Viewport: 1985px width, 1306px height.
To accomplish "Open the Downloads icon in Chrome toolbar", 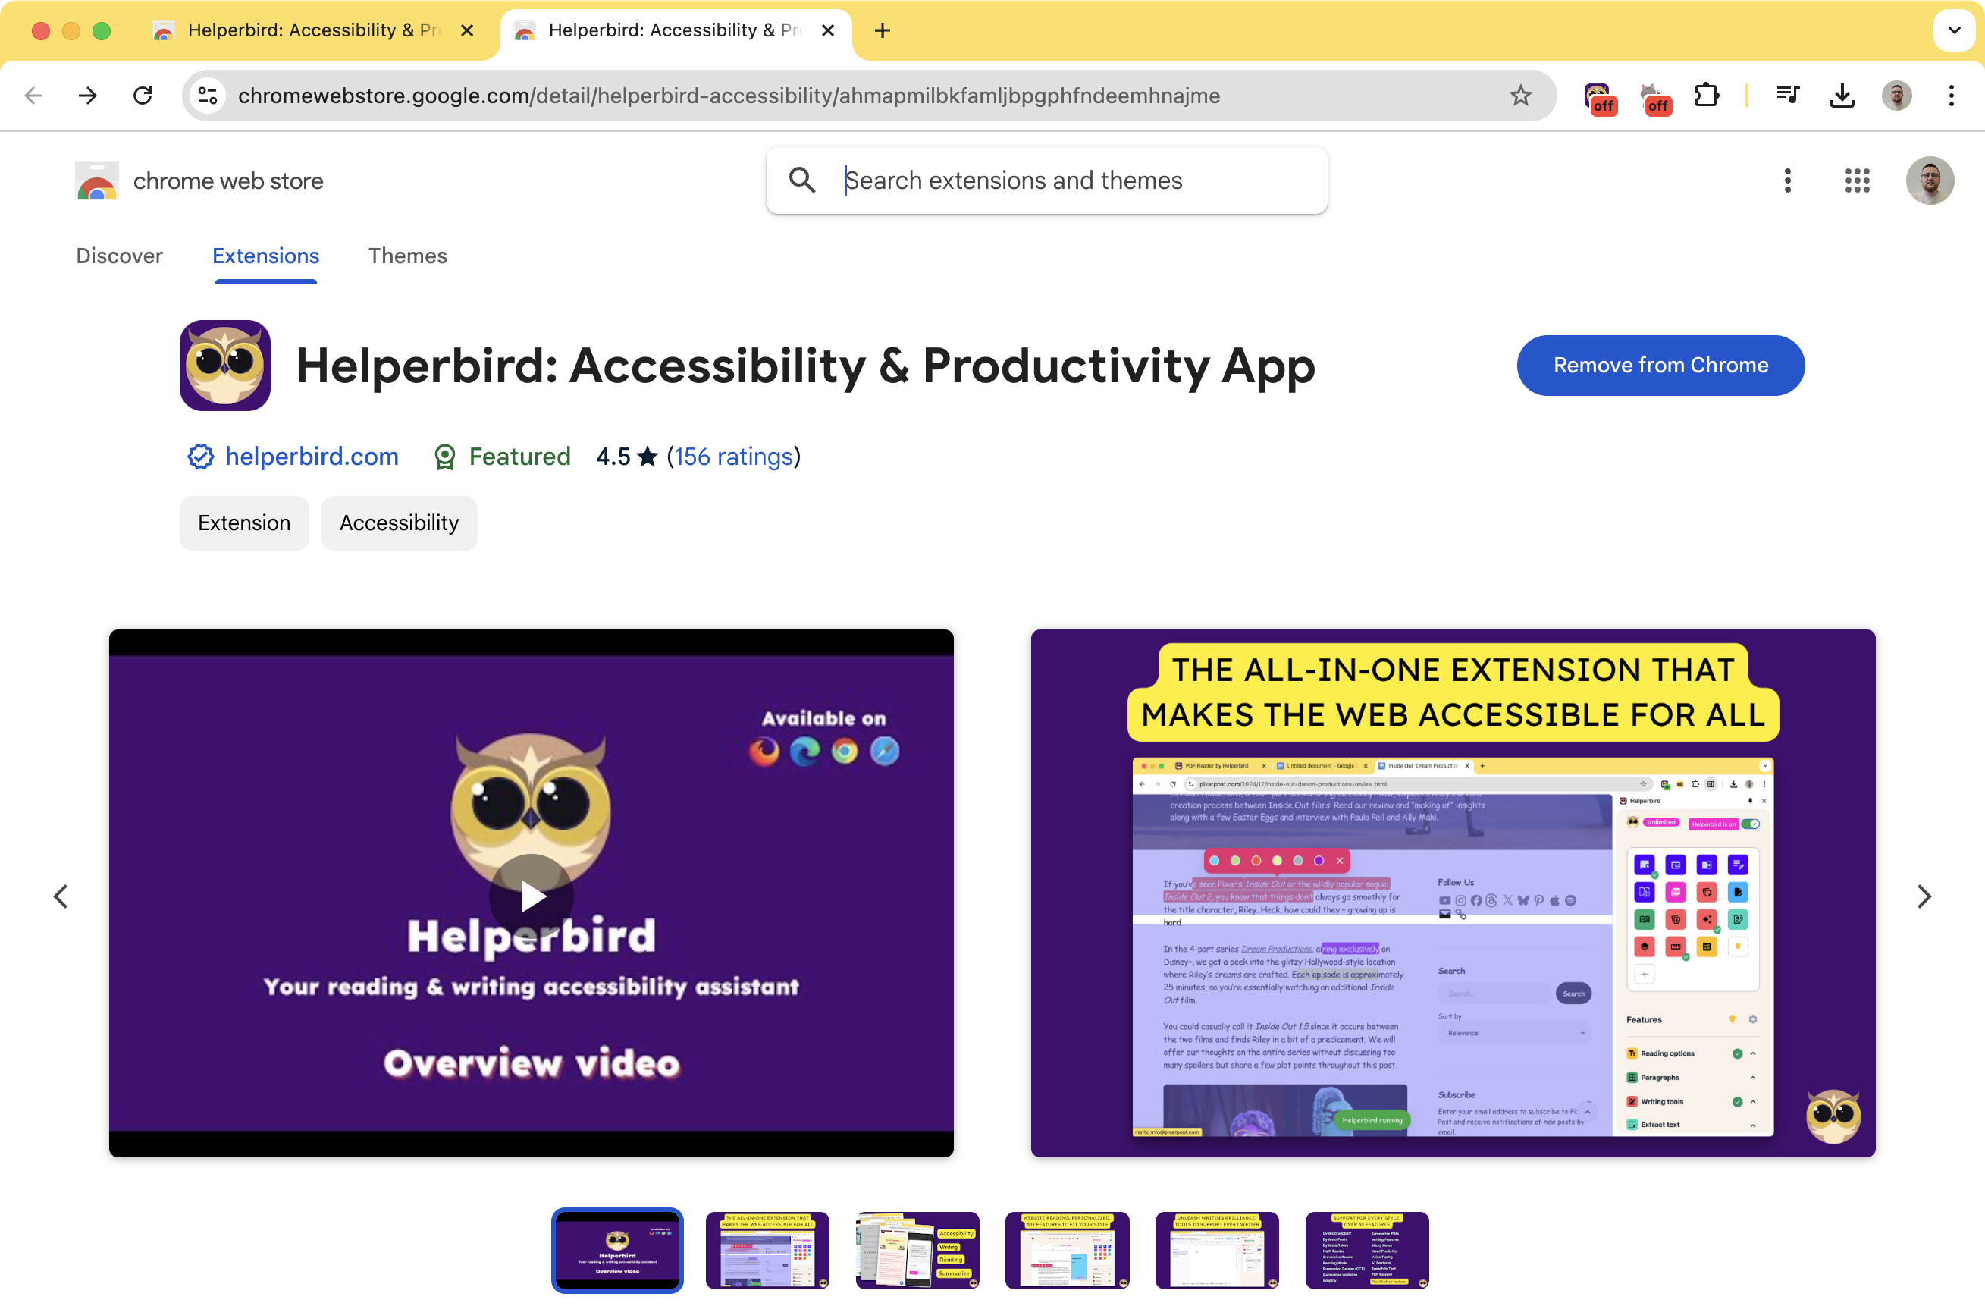I will click(x=1842, y=96).
